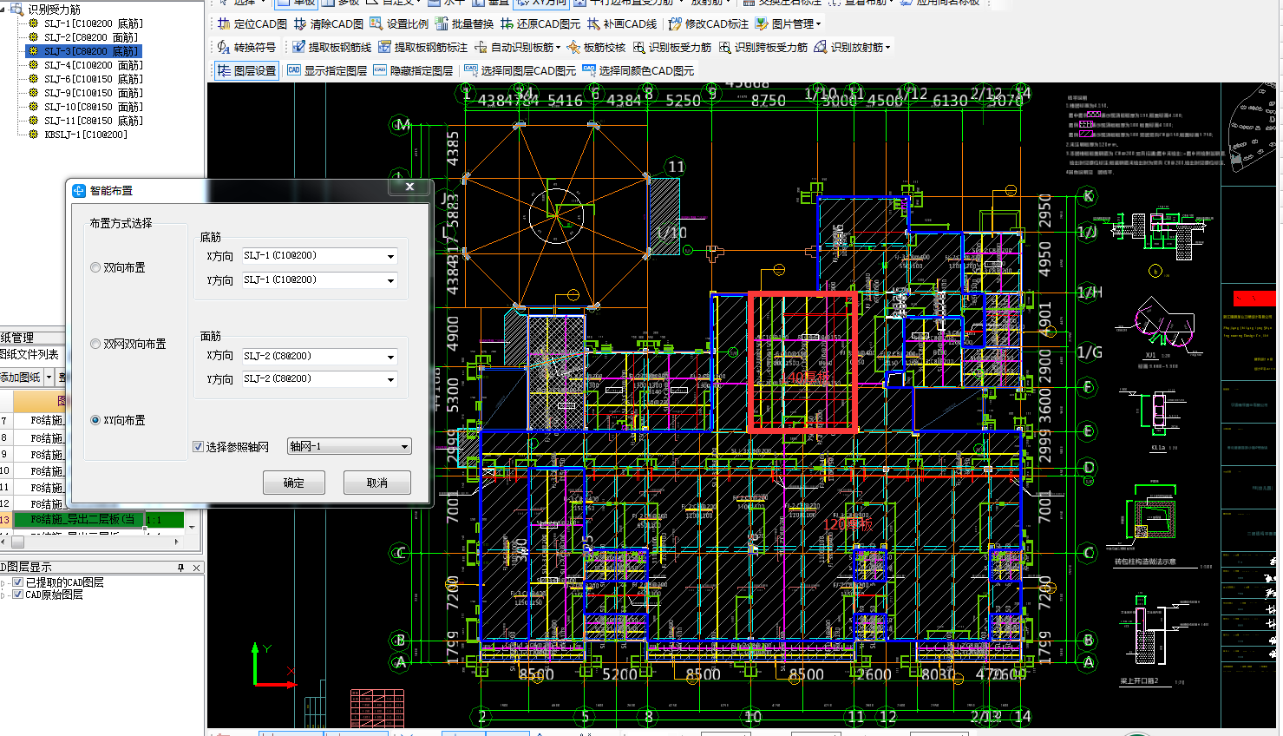Viewport: 1283px width, 736px height.
Task: Click the 识别受力筋 tree root icon
Action: (x=16, y=9)
